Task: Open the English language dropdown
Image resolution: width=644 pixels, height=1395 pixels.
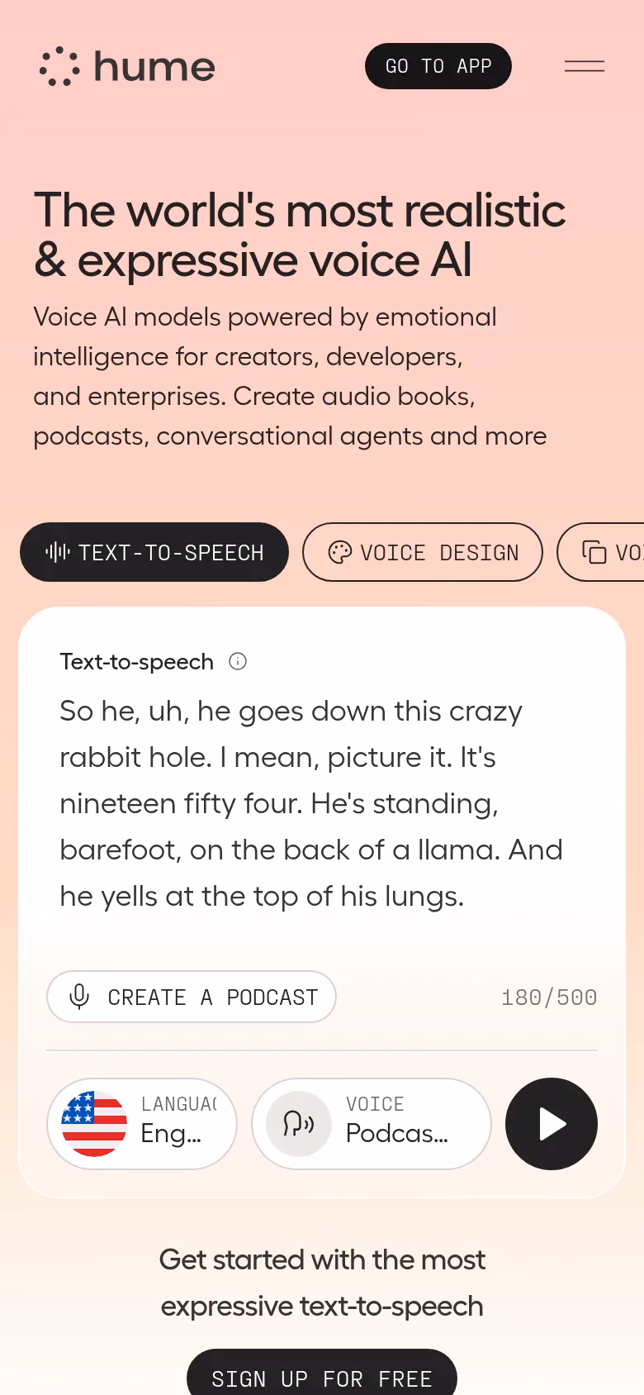Action: click(x=141, y=1124)
